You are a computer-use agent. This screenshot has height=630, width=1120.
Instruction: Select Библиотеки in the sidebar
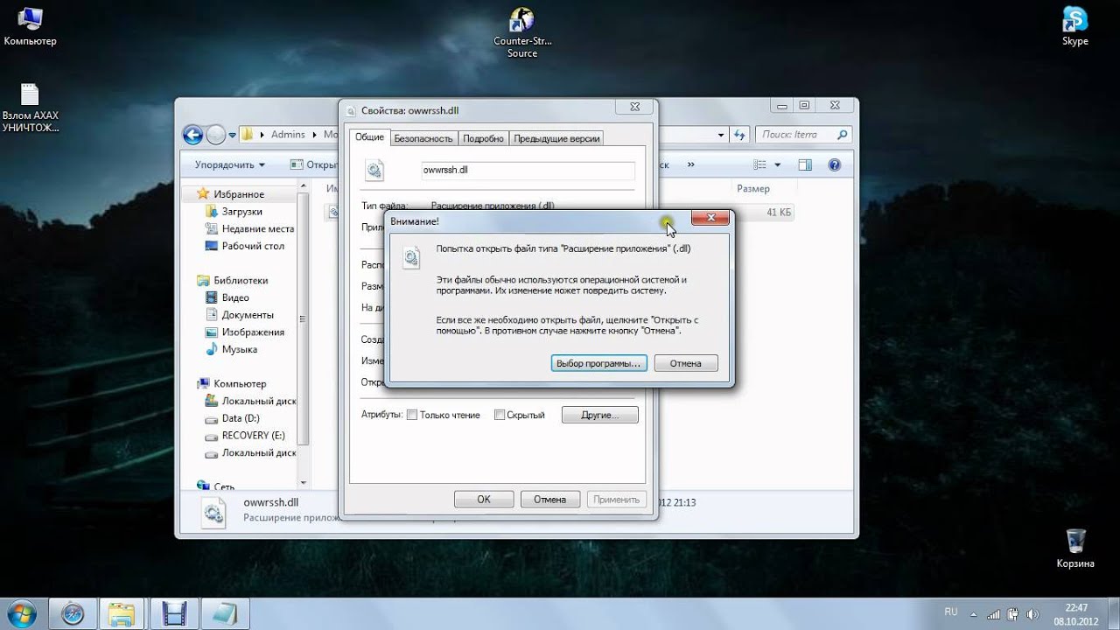[x=233, y=281]
